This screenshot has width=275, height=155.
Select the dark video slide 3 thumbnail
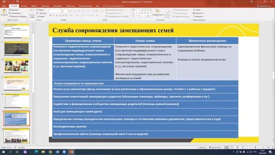click(16, 49)
